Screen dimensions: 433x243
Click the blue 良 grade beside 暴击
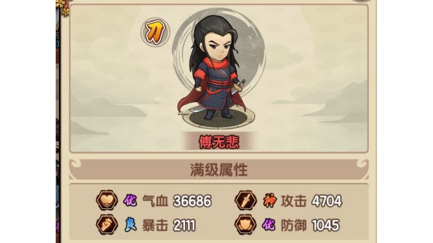(x=130, y=225)
